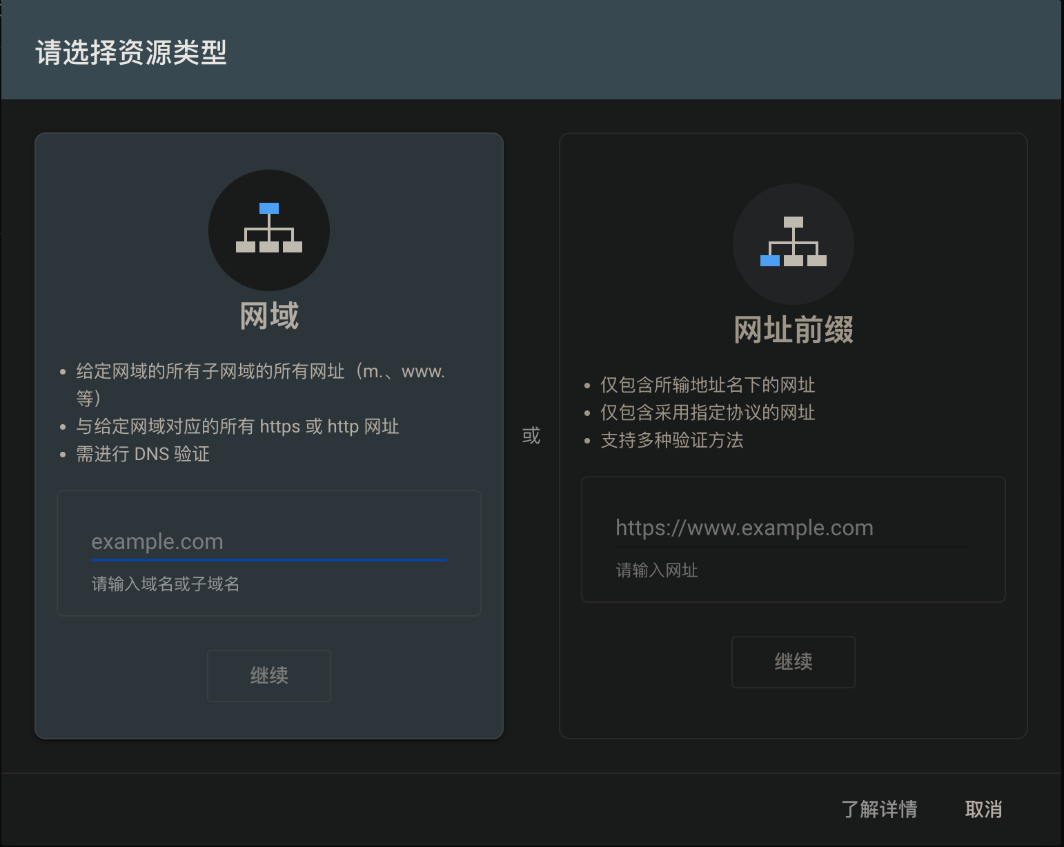Cancel the dialog with 取消

point(983,809)
